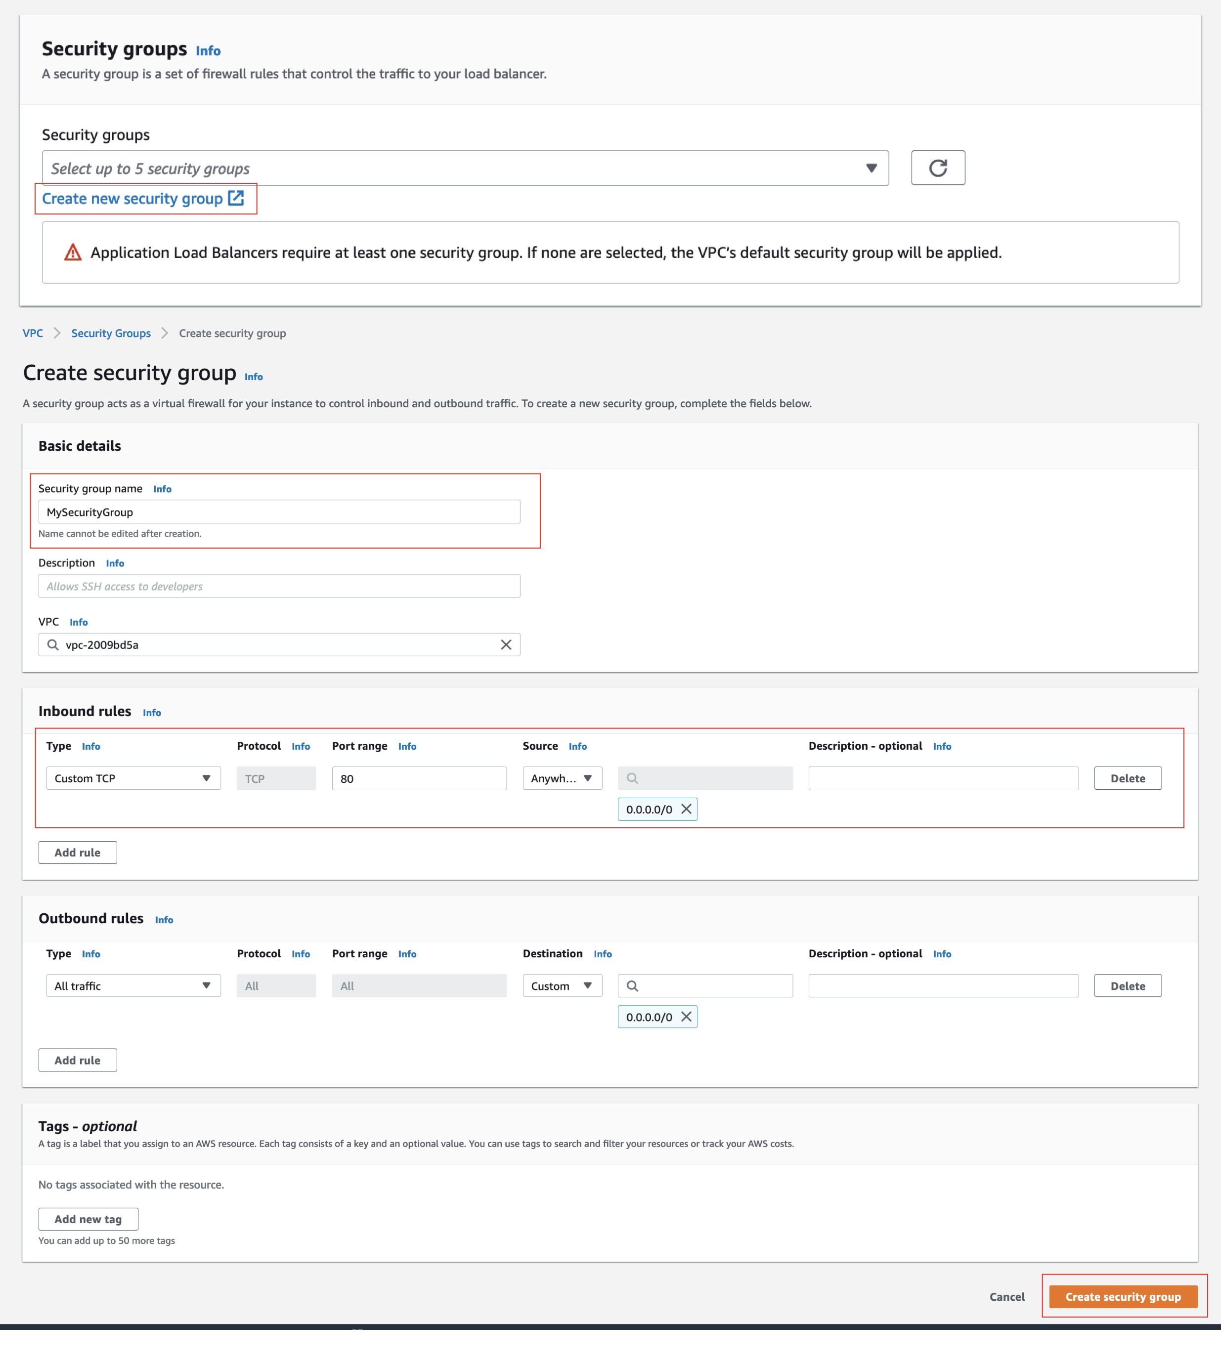
Task: Open Info link beside VPC label
Action: [79, 623]
